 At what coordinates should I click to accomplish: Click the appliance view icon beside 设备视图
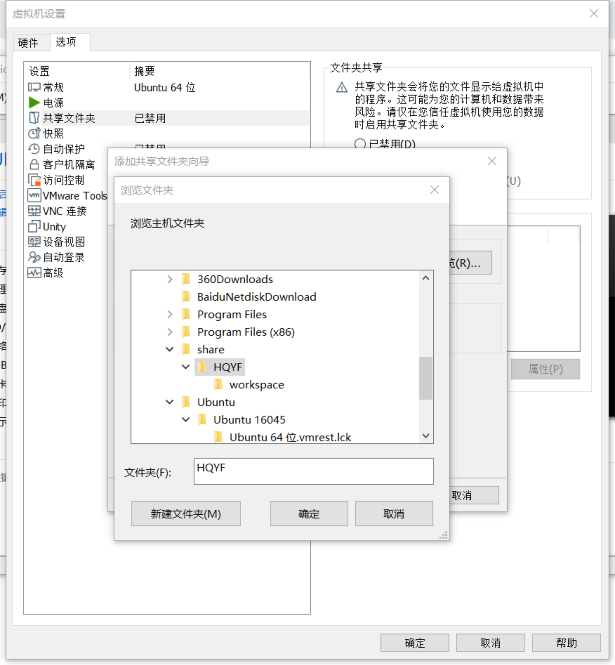pos(34,242)
